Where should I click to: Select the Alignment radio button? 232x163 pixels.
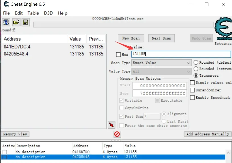pos(164,114)
